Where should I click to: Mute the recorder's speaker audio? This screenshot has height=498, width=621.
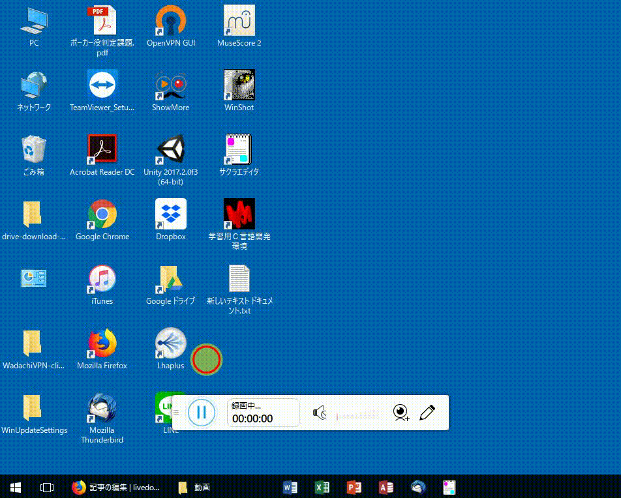320,413
